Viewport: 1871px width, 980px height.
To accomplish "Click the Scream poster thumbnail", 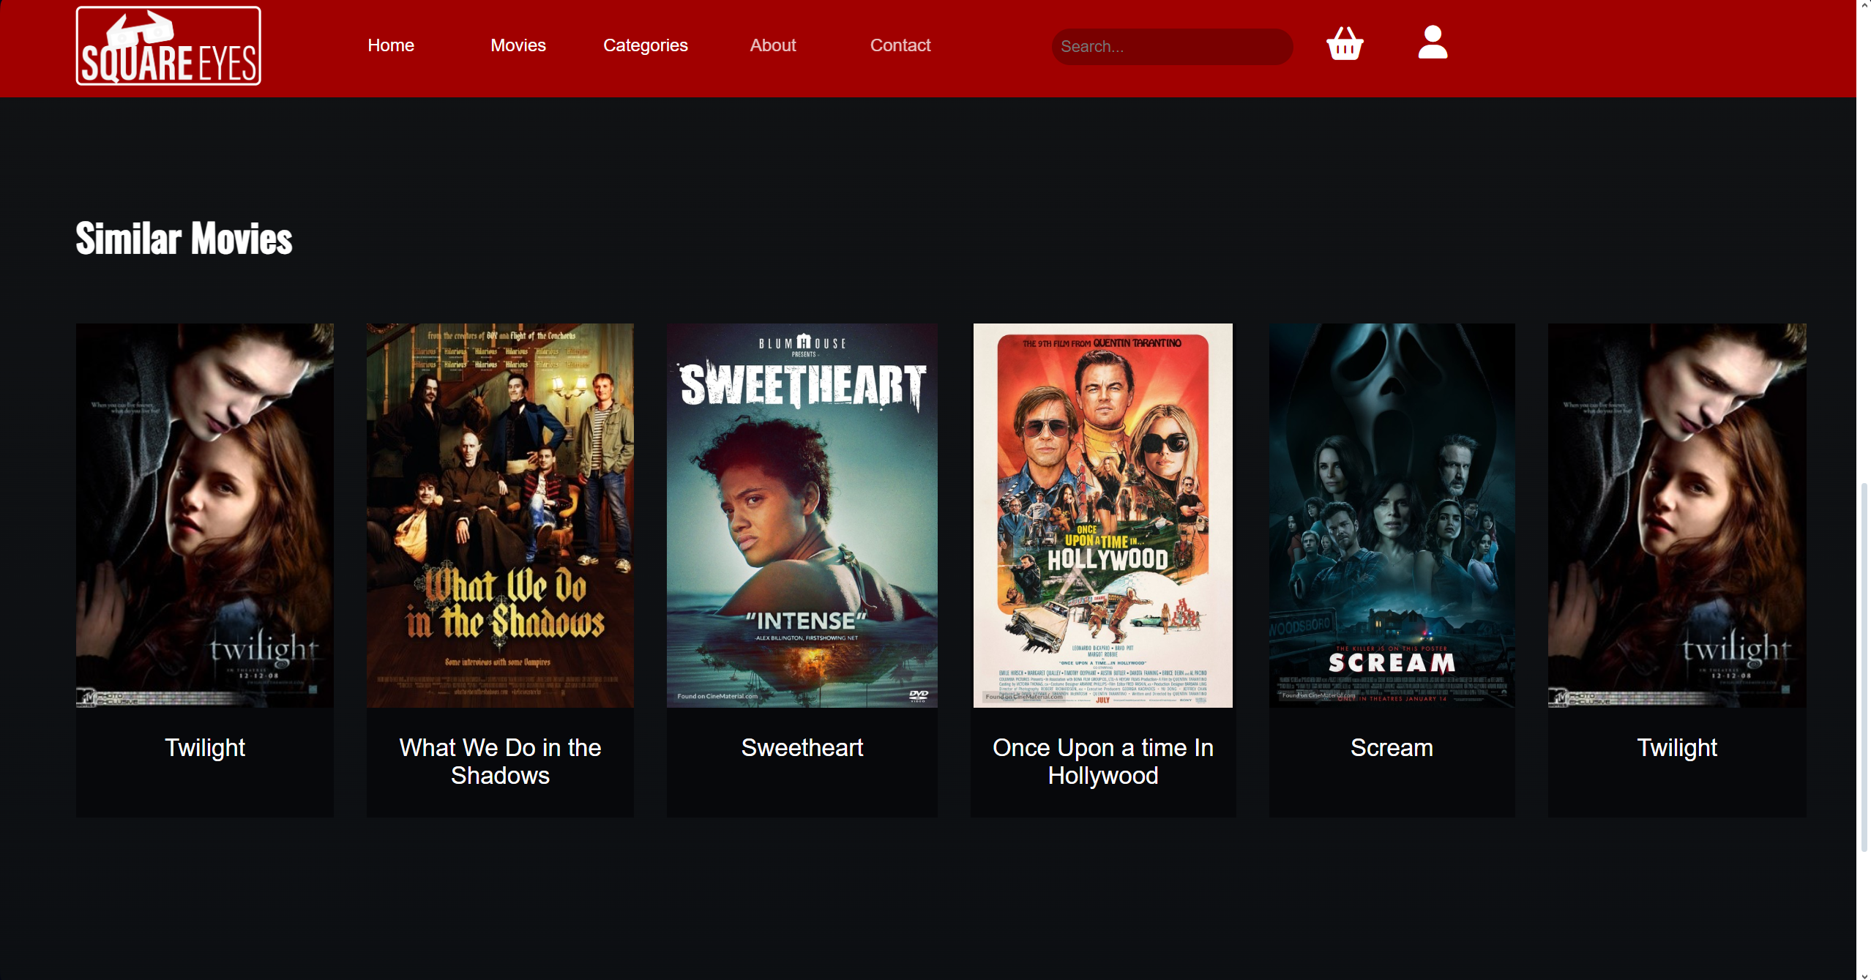I will [x=1391, y=515].
